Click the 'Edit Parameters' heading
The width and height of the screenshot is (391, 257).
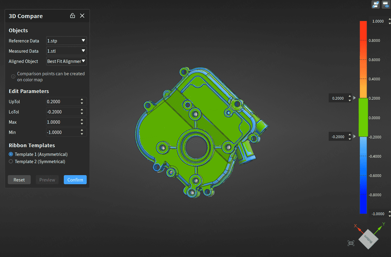pyautogui.click(x=29, y=91)
